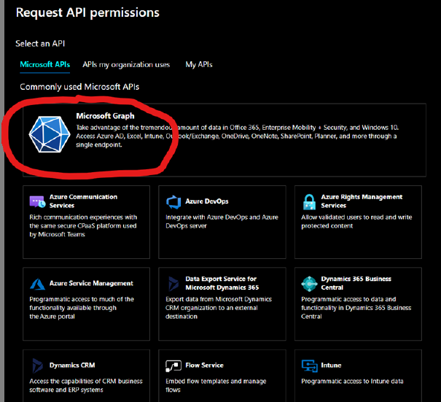Pick the Dynamics CRM card title
The image size is (441, 402).
(72, 366)
